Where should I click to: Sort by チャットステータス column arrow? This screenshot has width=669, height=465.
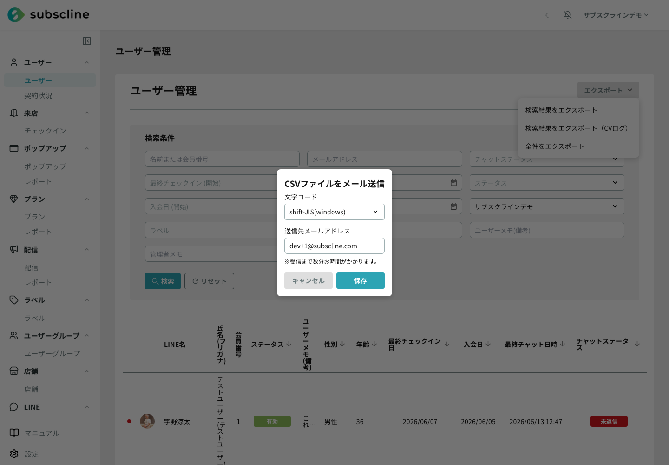point(637,344)
